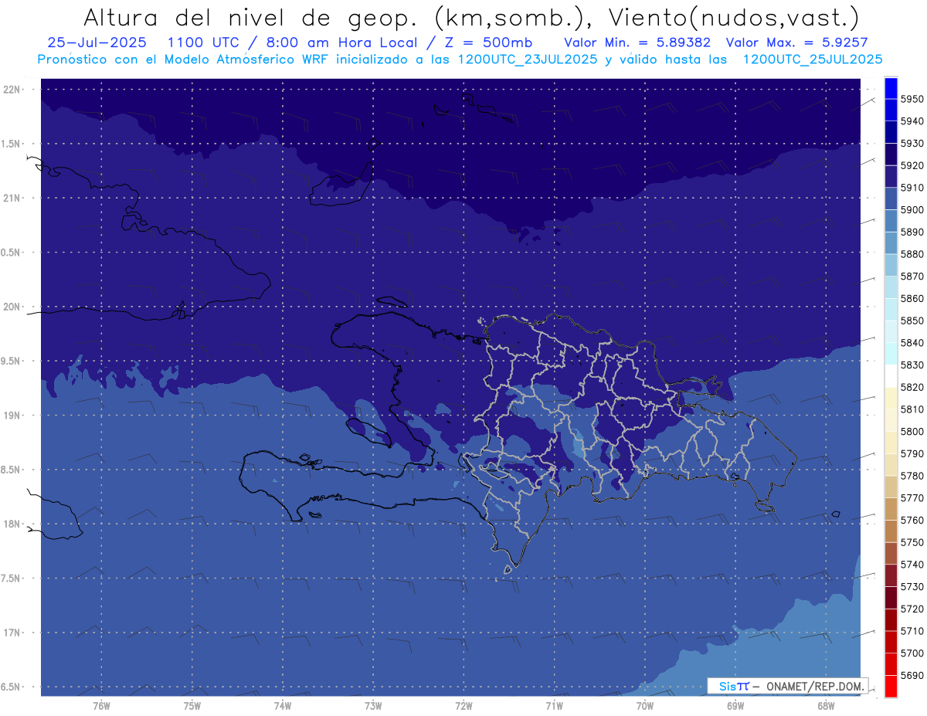Image resolution: width=927 pixels, height=716 pixels.
Task: Click the colorbar label 5950
Action: pos(912,99)
